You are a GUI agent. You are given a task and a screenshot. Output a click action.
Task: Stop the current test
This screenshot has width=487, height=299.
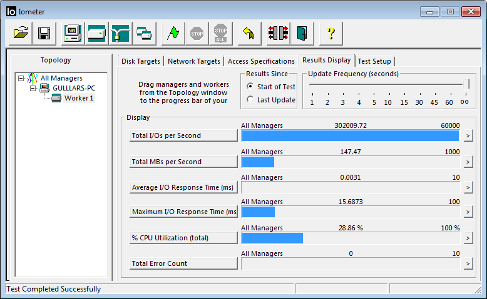pyautogui.click(x=197, y=34)
